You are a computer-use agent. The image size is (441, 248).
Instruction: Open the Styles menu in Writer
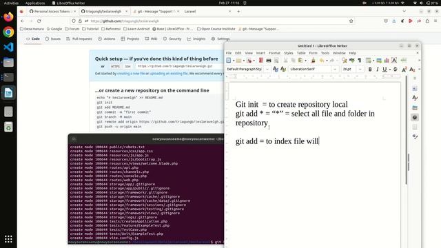point(288,53)
